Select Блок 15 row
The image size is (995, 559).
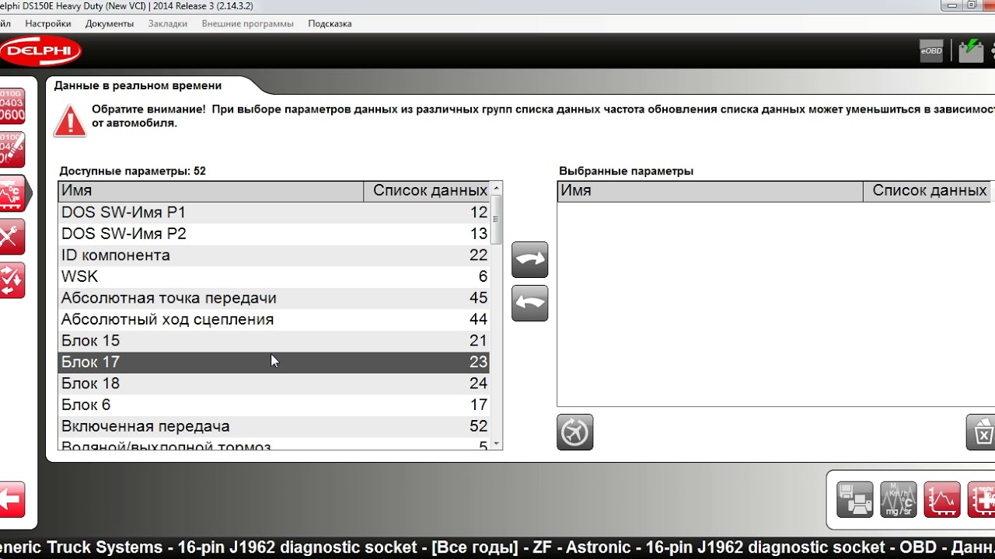(274, 341)
